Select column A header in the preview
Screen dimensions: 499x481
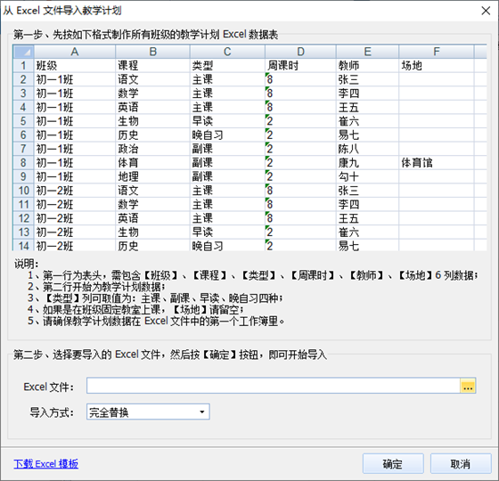(75, 52)
